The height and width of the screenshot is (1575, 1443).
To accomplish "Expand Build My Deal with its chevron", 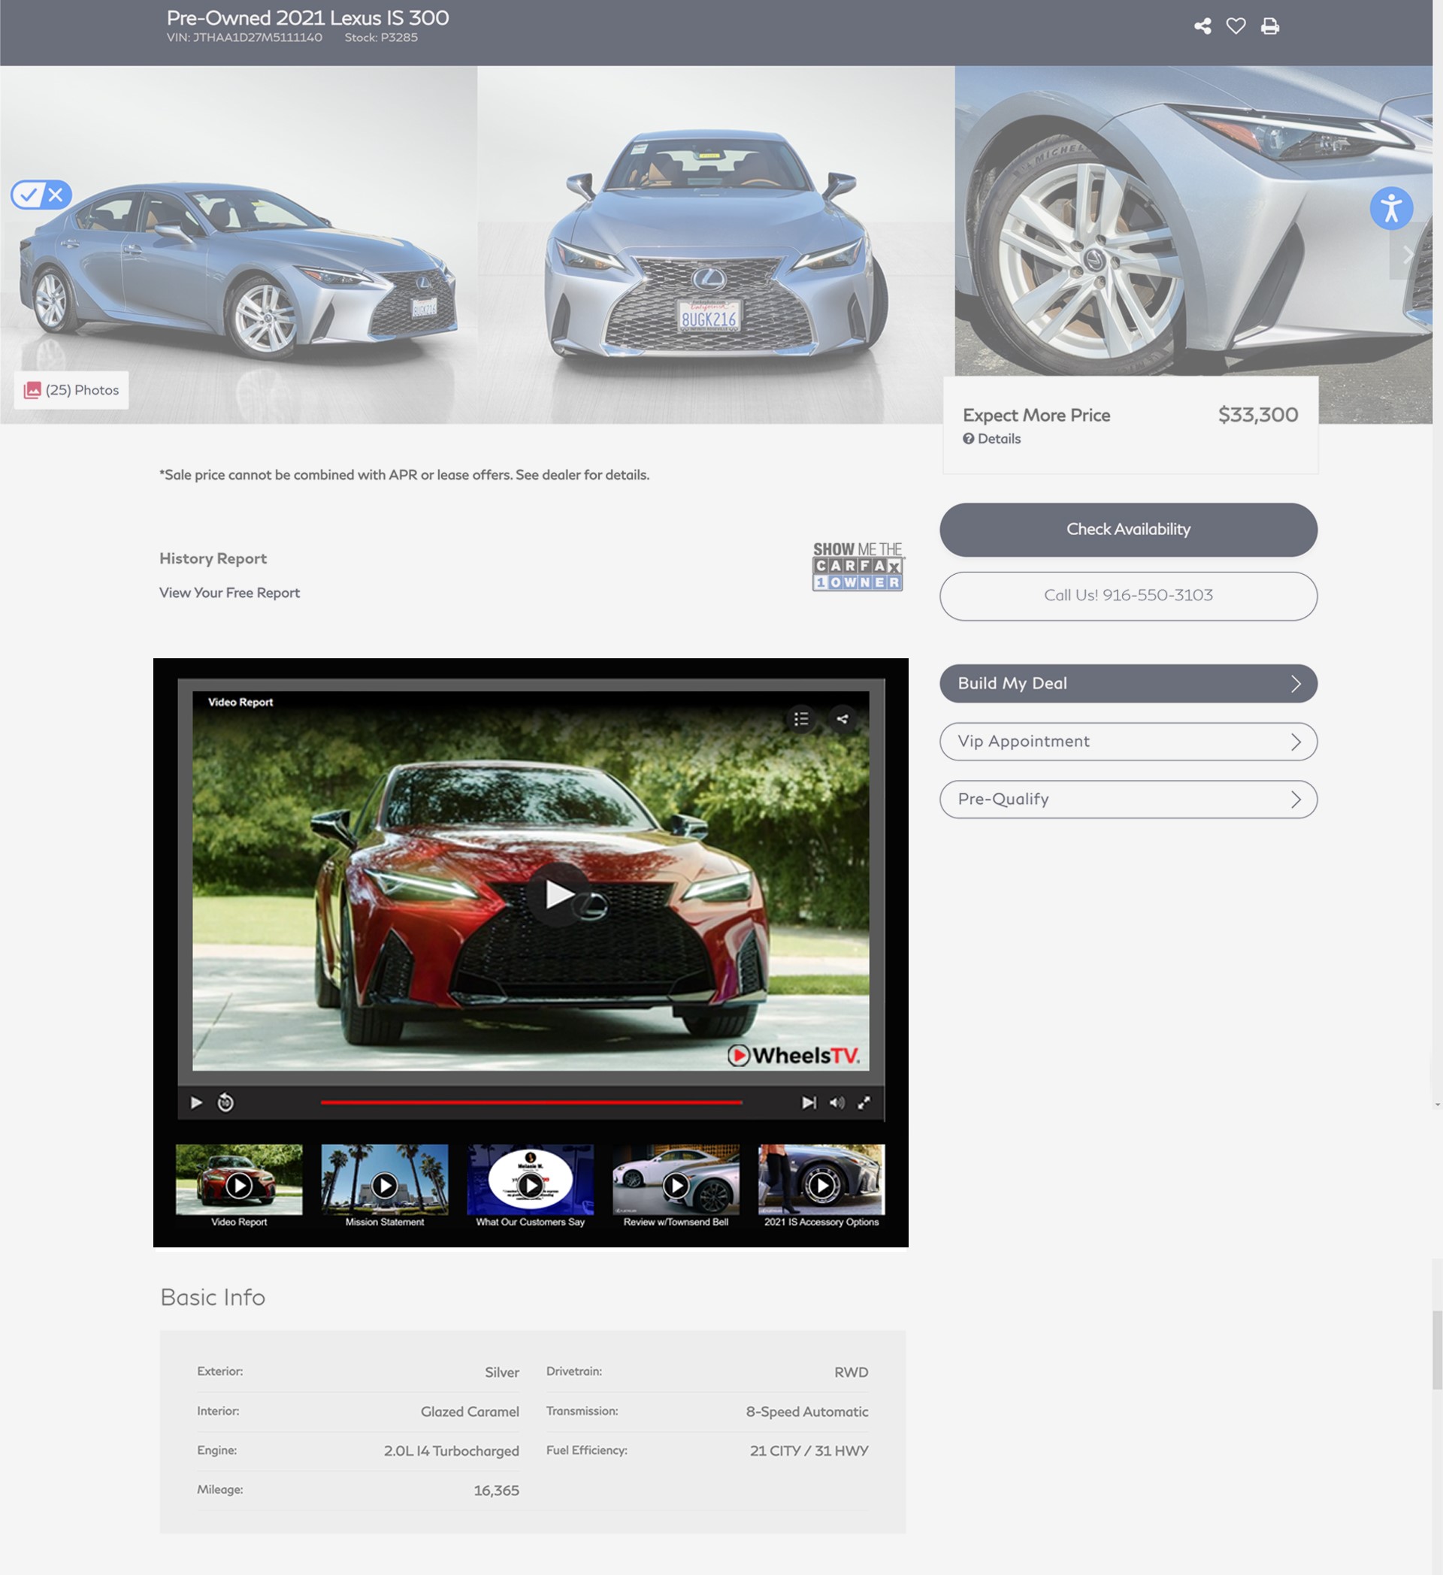I will pyautogui.click(x=1297, y=683).
